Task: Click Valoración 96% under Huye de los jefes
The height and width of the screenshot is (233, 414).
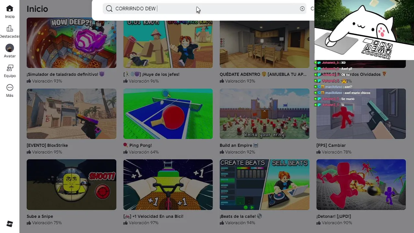Action: (141, 81)
